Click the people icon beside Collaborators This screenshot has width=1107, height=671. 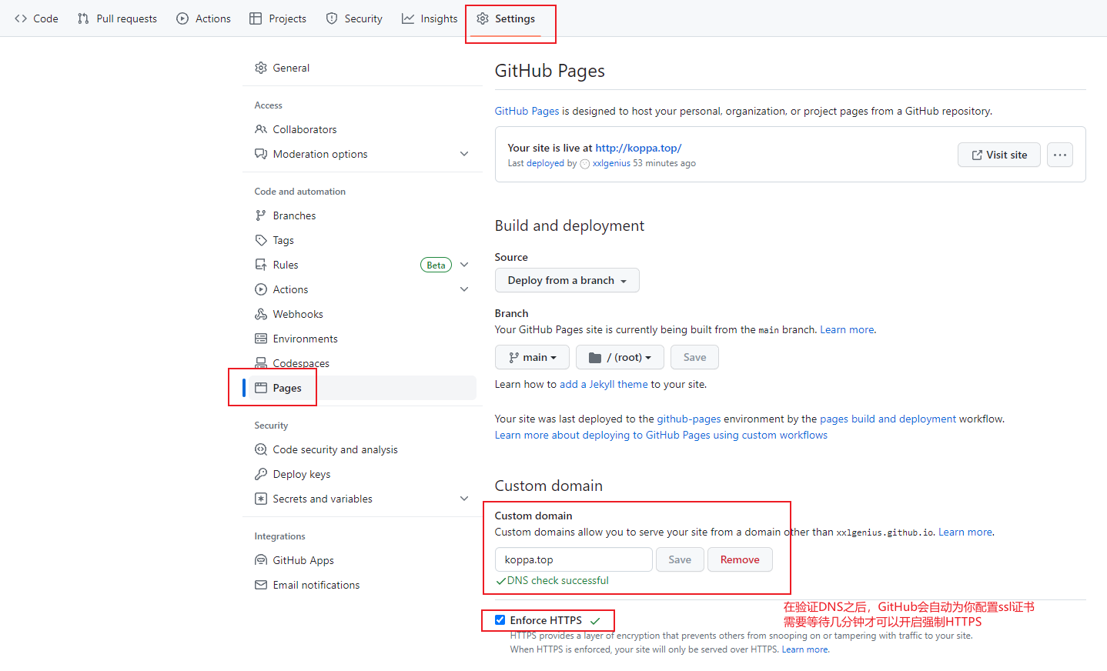click(x=261, y=129)
